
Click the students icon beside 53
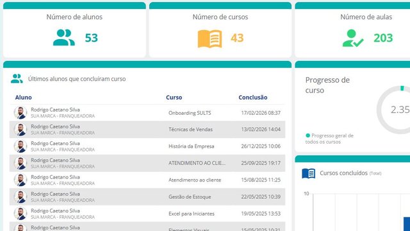pyautogui.click(x=64, y=37)
